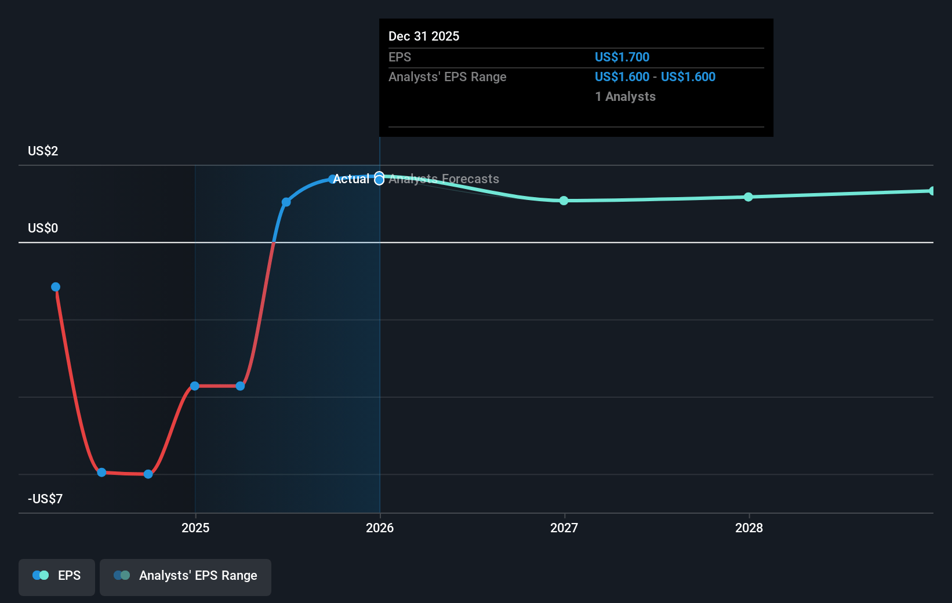Image resolution: width=952 pixels, height=603 pixels.
Task: Click the tooltip's 'Dec 31 2025' date header
Action: coord(424,37)
